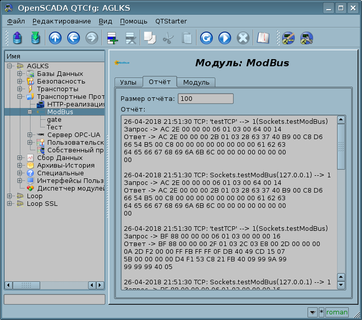This screenshot has height=320, width=362.
Task: Click the roman user button in status bar
Action: pos(337,312)
